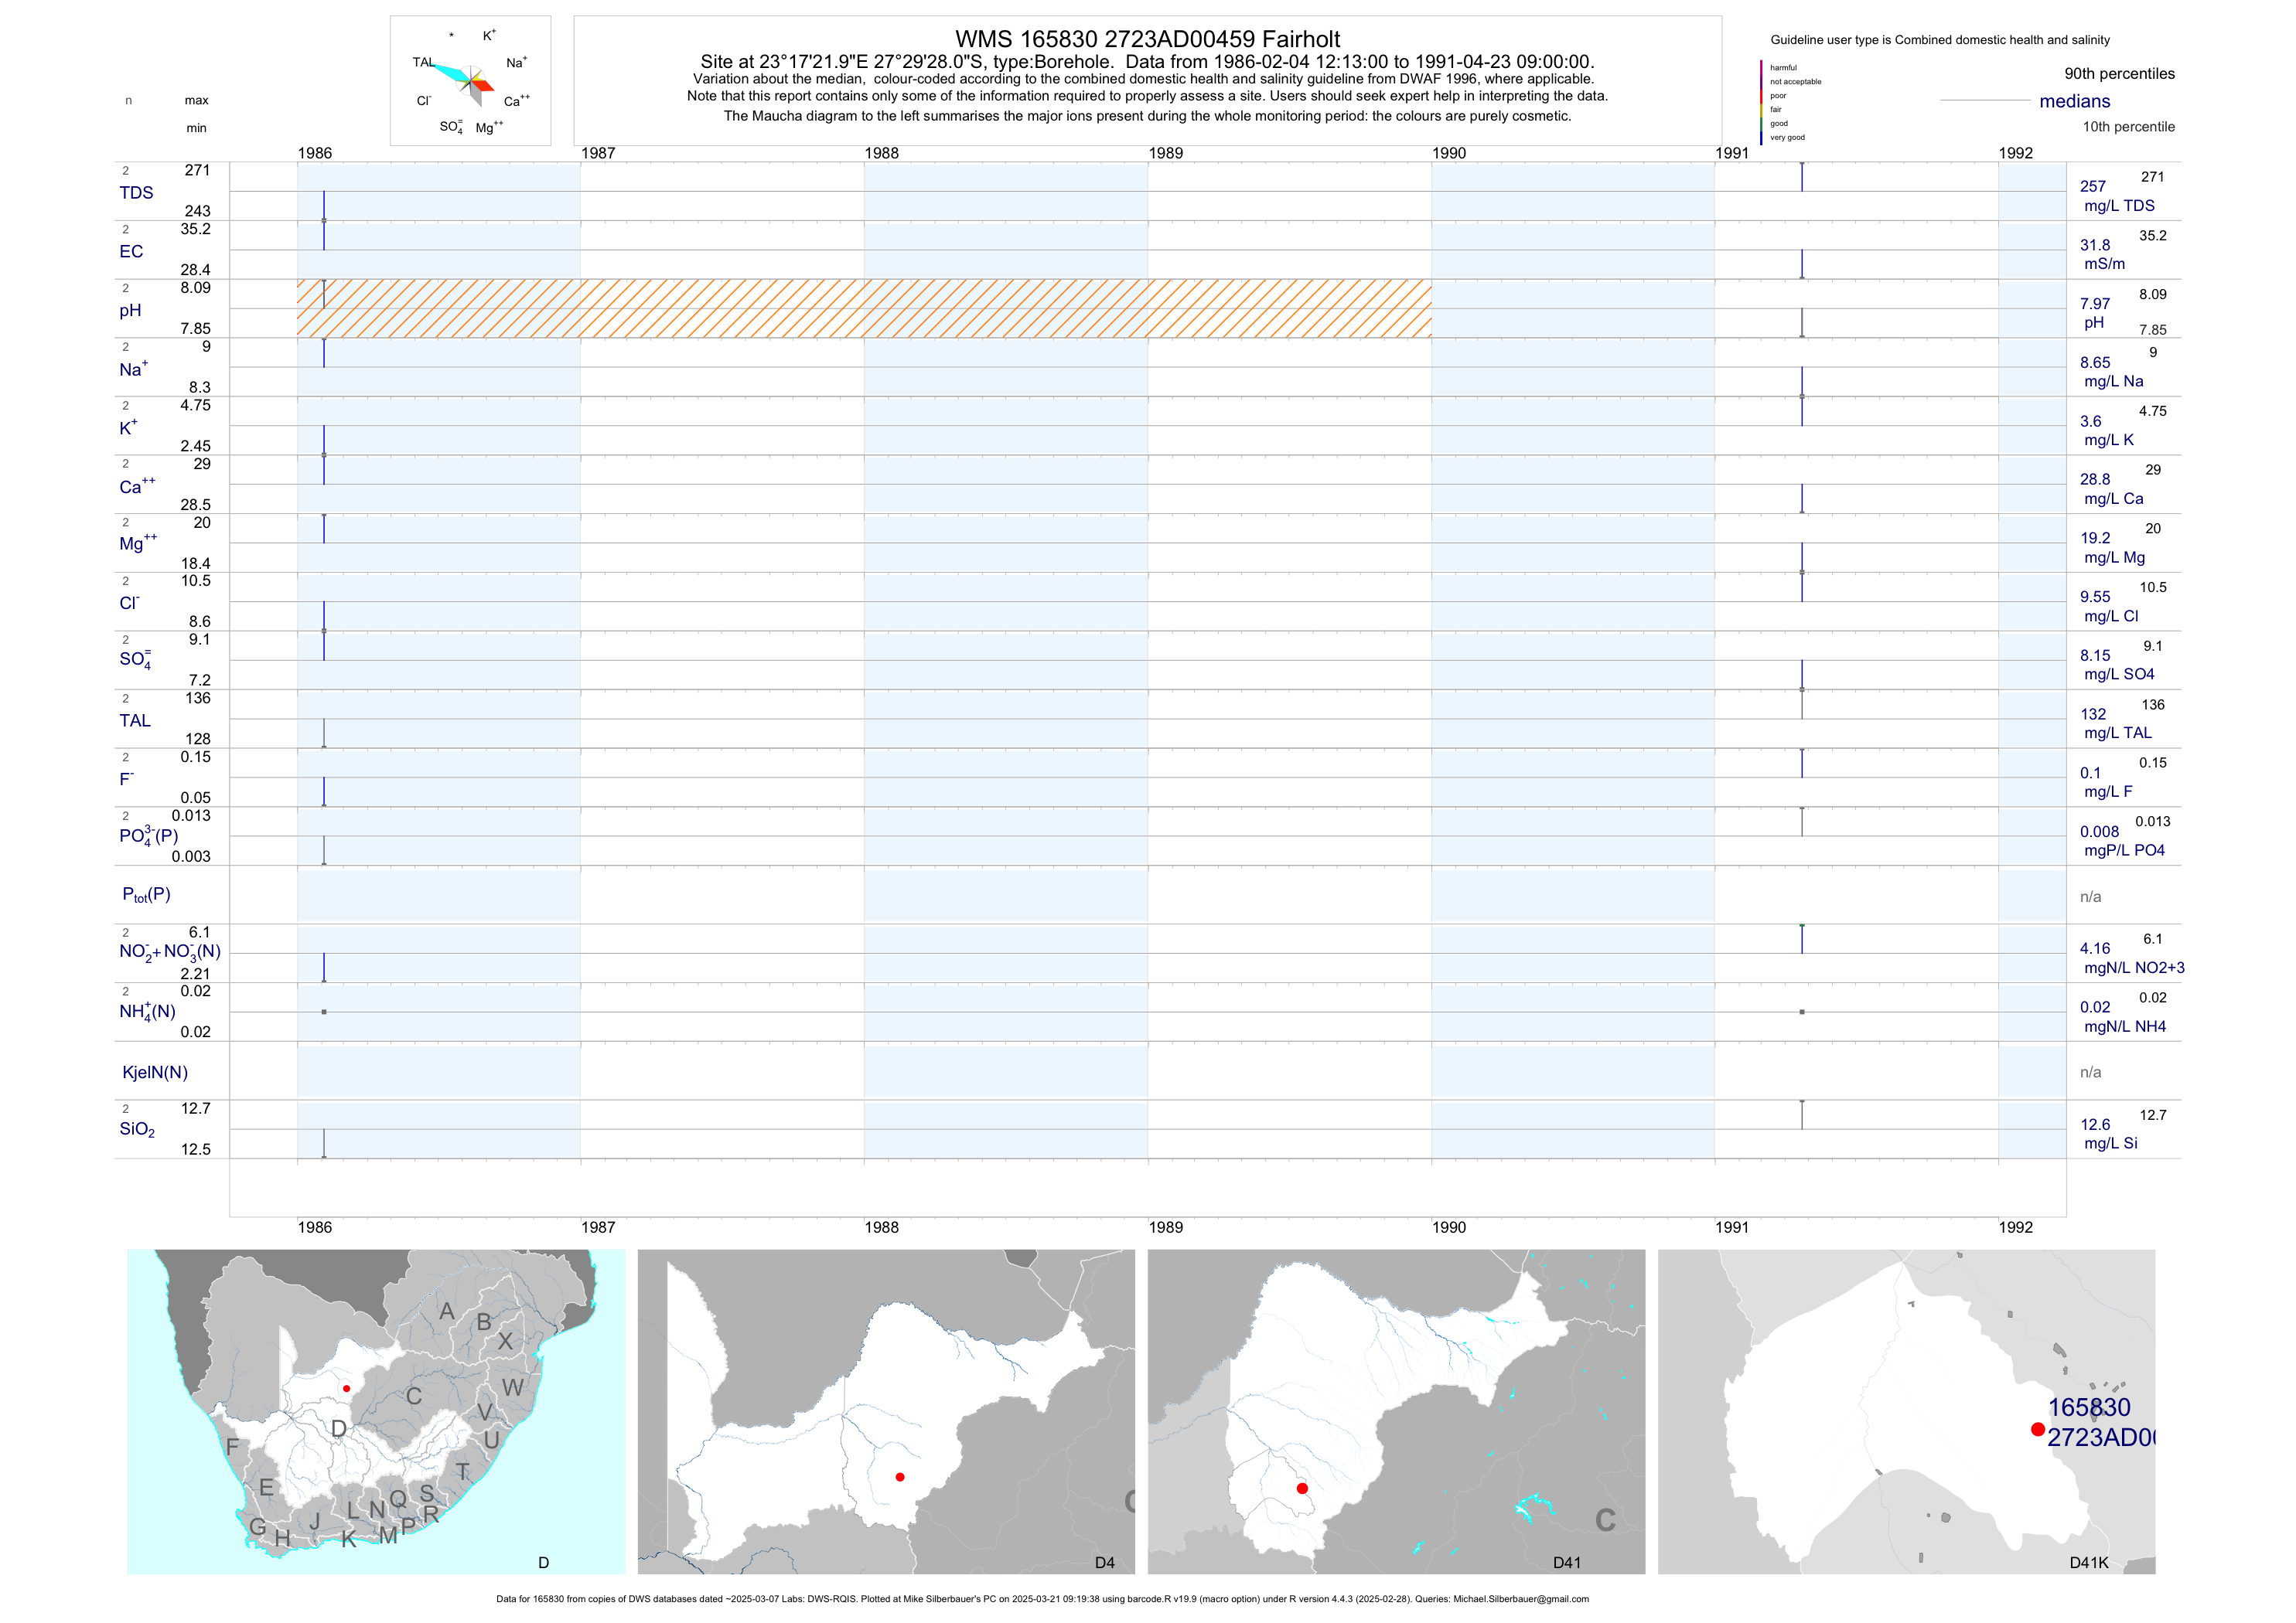
Task: Click red site dot on D4 map
Action: click(x=900, y=1476)
